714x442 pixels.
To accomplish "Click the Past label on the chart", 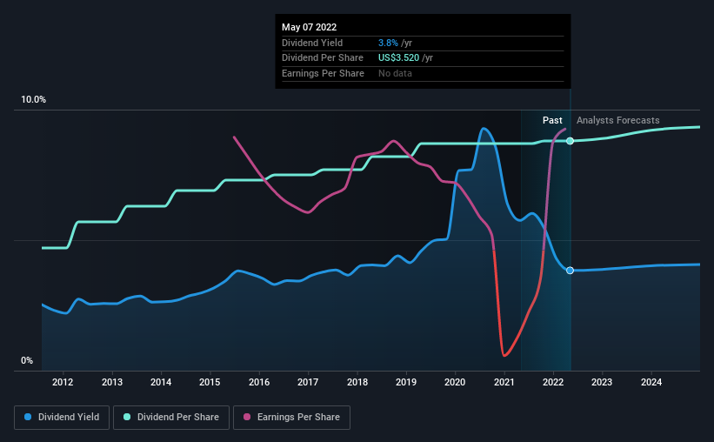I will pyautogui.click(x=552, y=120).
